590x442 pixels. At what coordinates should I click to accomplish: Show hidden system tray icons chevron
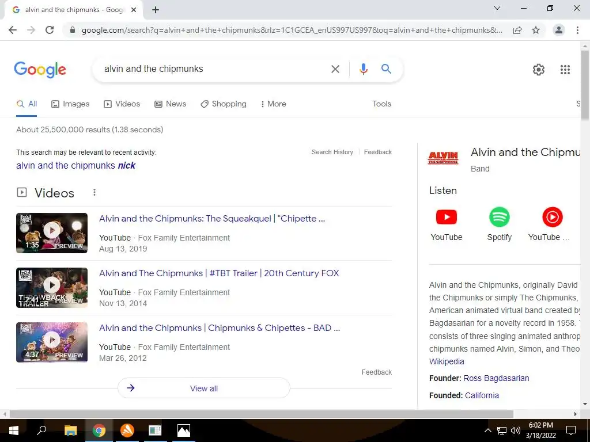(x=487, y=430)
